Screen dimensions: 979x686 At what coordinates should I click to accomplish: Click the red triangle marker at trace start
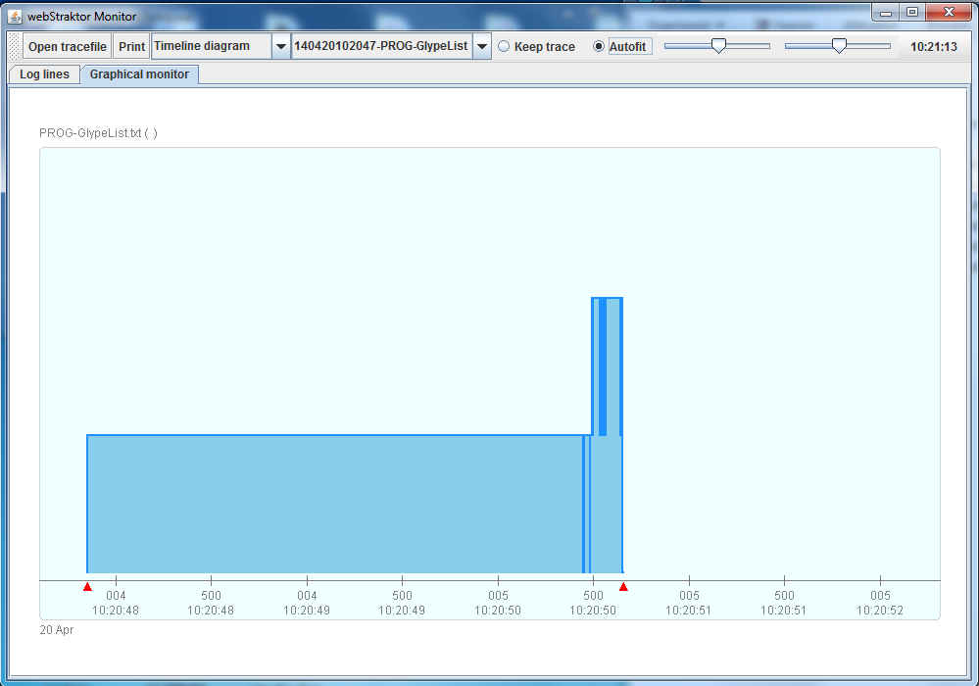pyautogui.click(x=87, y=586)
